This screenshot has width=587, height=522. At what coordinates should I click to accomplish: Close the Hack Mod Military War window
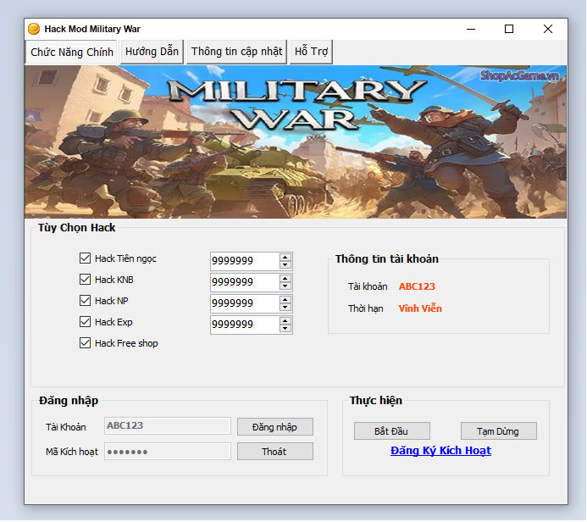[x=548, y=29]
